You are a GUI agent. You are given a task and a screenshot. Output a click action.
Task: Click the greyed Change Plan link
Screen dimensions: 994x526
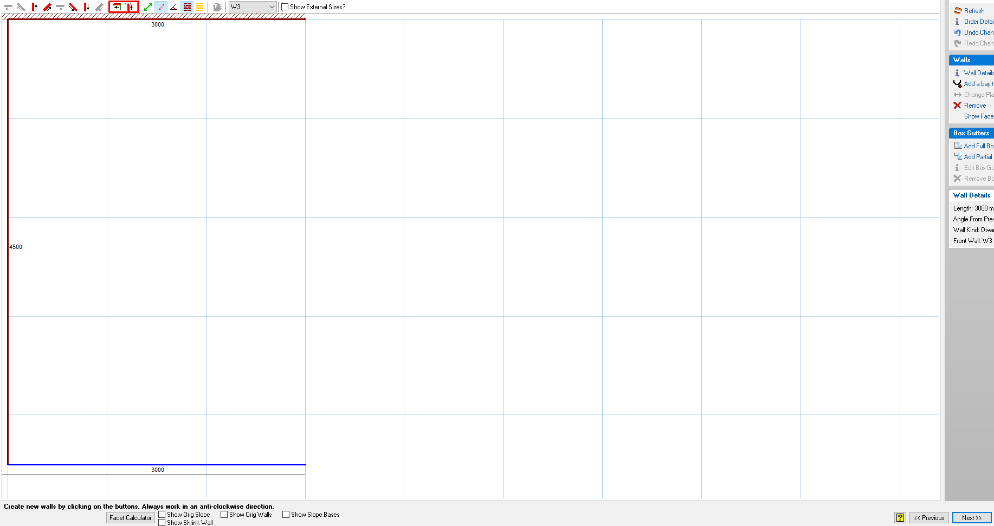pos(979,95)
